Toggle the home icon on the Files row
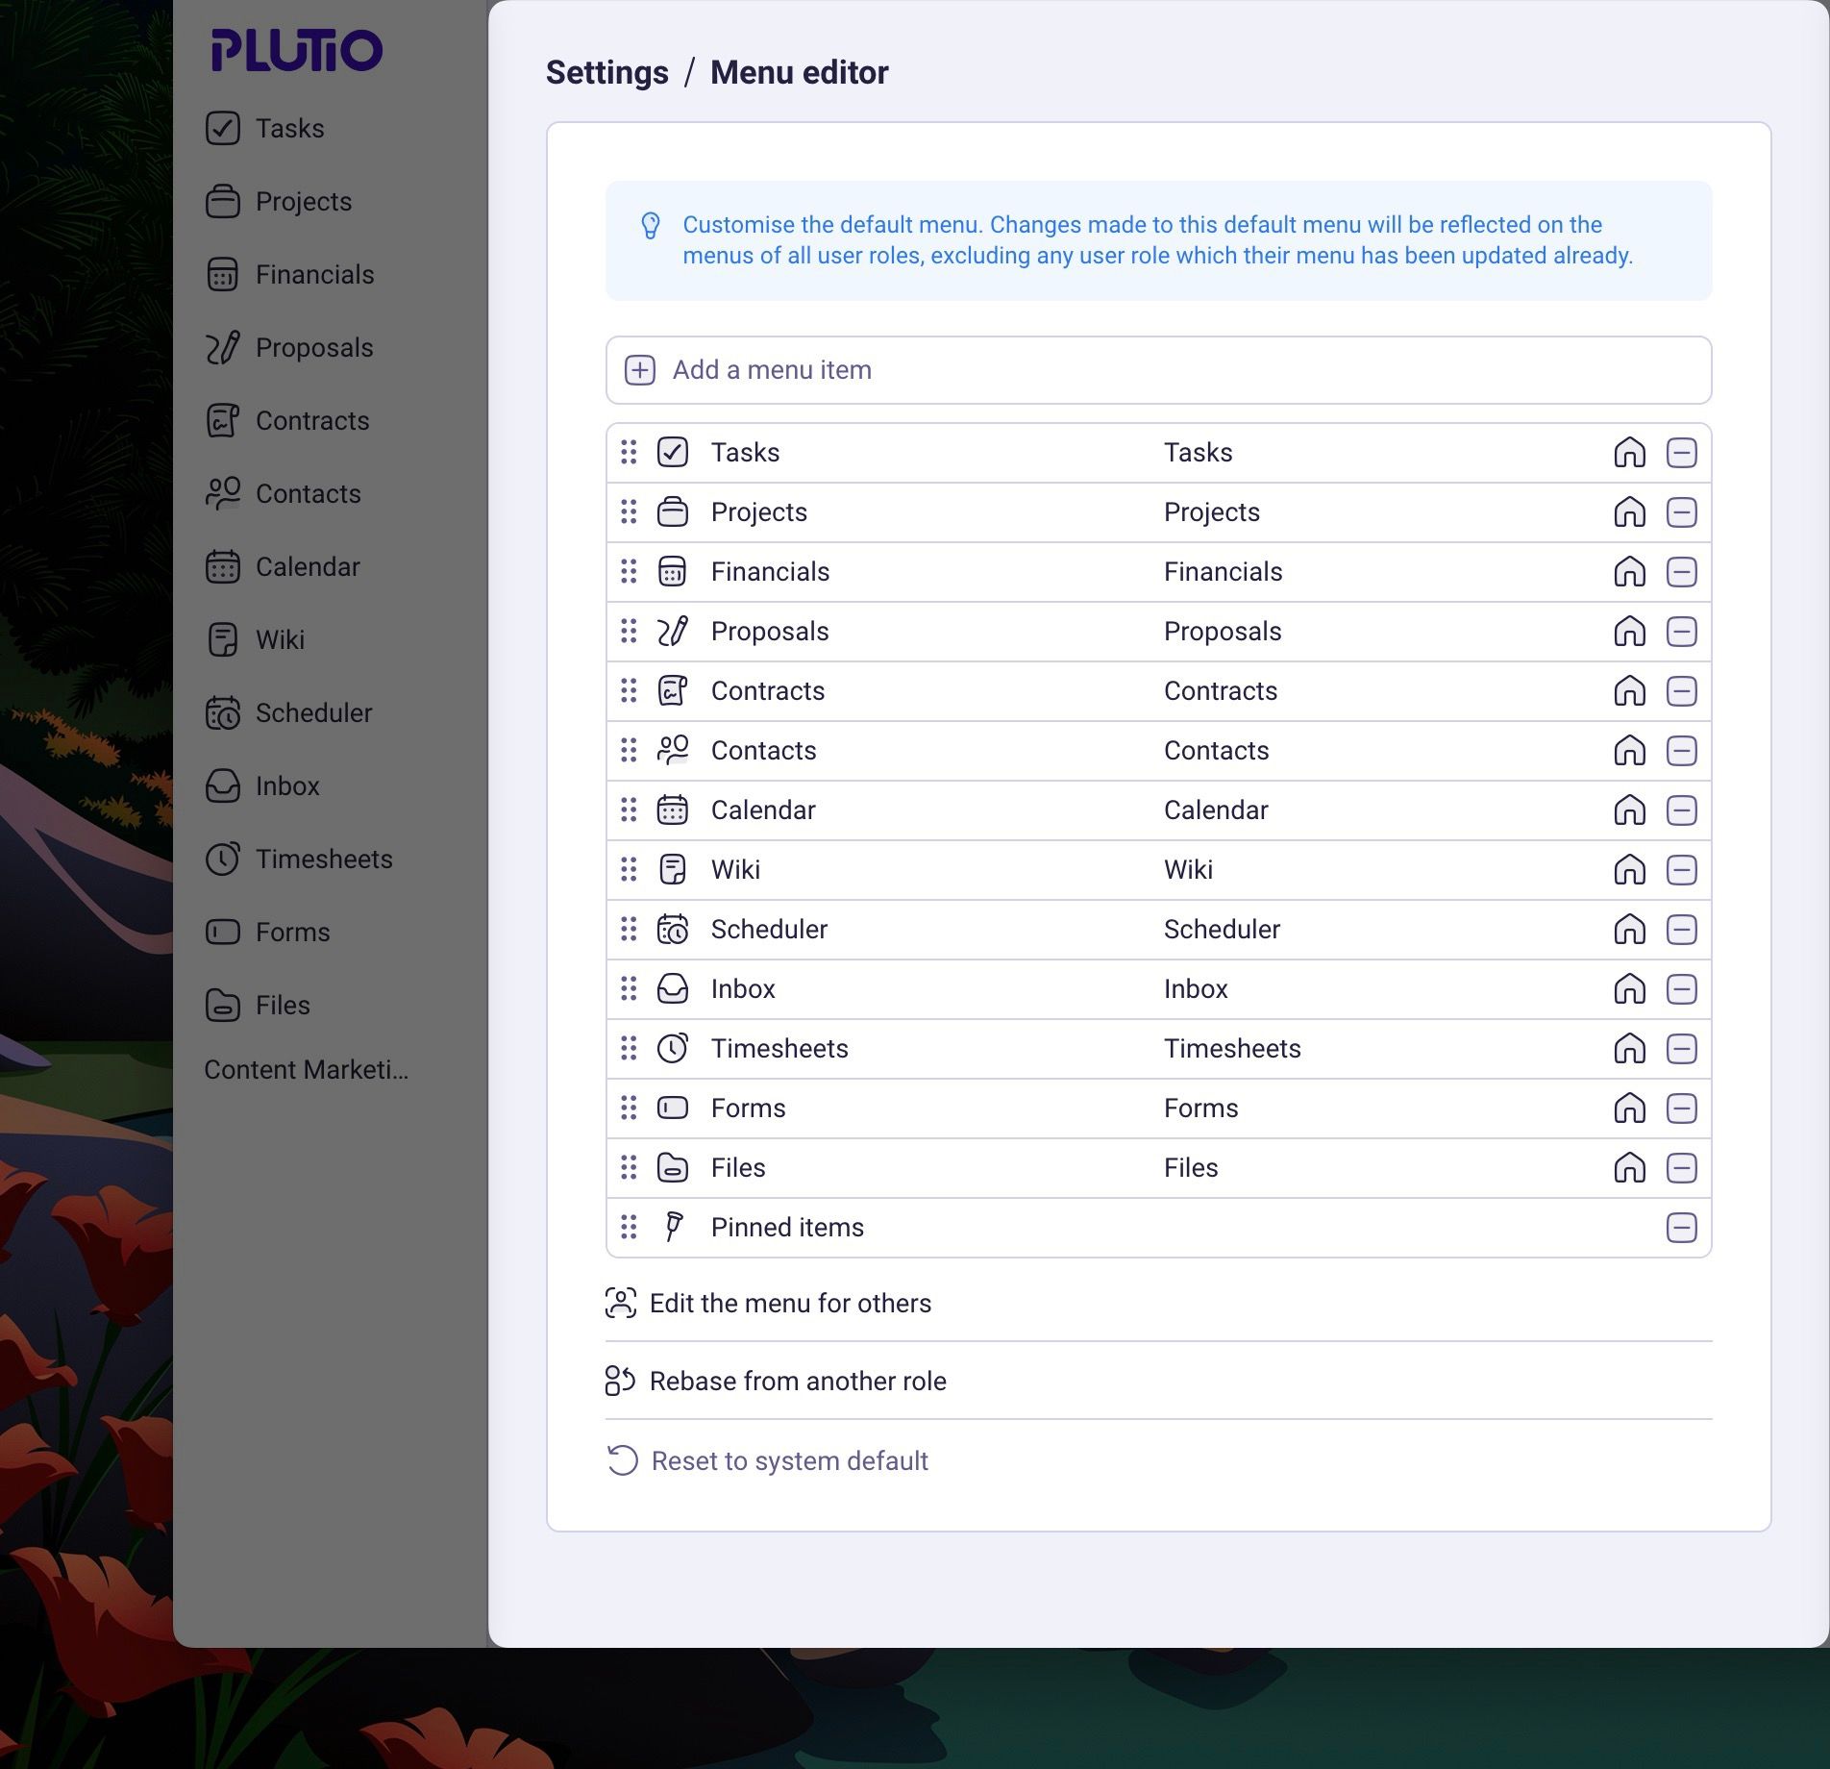Screen dimensions: 1830x1769 pos(1629,1168)
